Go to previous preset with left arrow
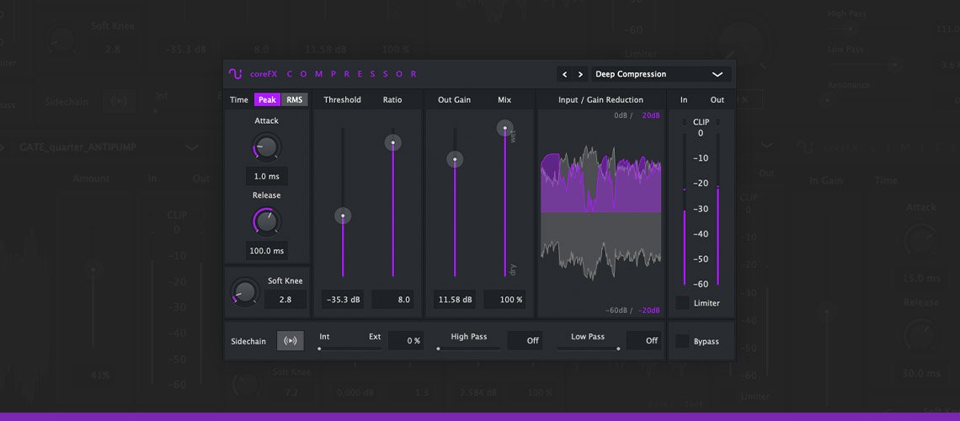This screenshot has height=421, width=960. (x=565, y=74)
